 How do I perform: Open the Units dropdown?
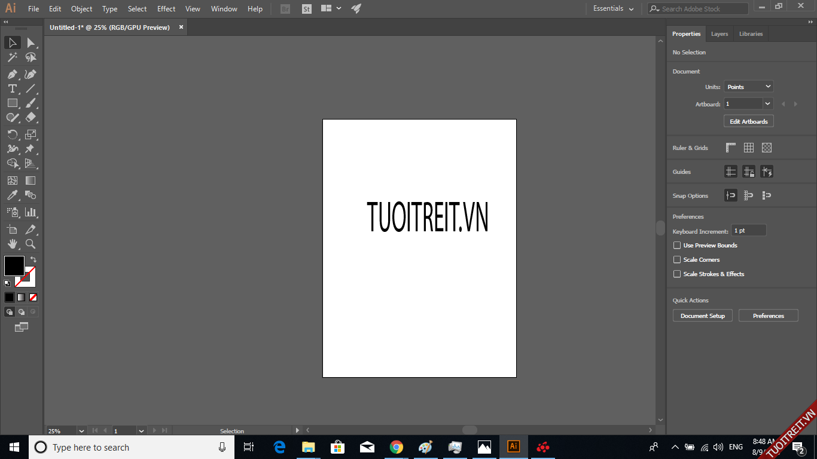(x=748, y=87)
